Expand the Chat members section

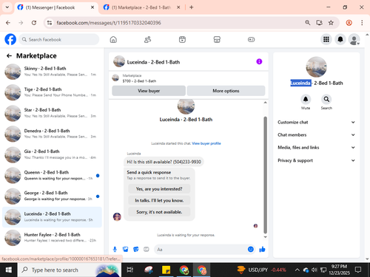tap(317, 134)
